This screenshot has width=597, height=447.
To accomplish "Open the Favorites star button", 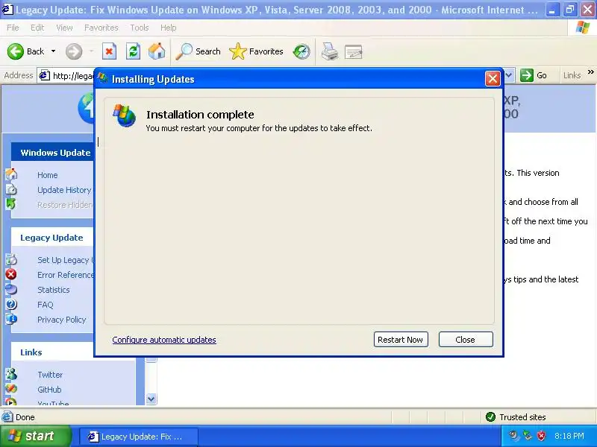I will (256, 51).
